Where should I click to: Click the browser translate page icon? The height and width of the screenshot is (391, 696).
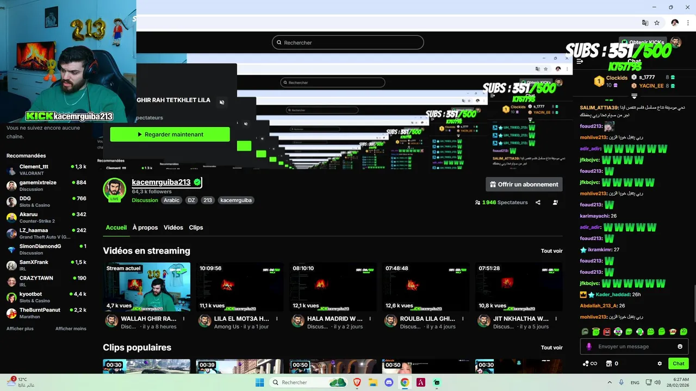[645, 23]
